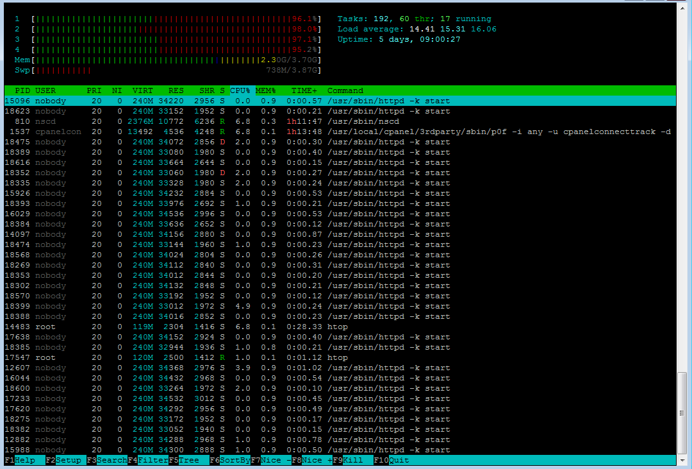Click the Load average values
The image size is (692, 469).
click(x=453, y=29)
